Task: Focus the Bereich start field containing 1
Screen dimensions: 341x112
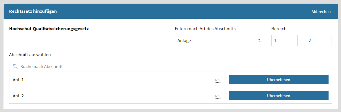Action: click(284, 40)
